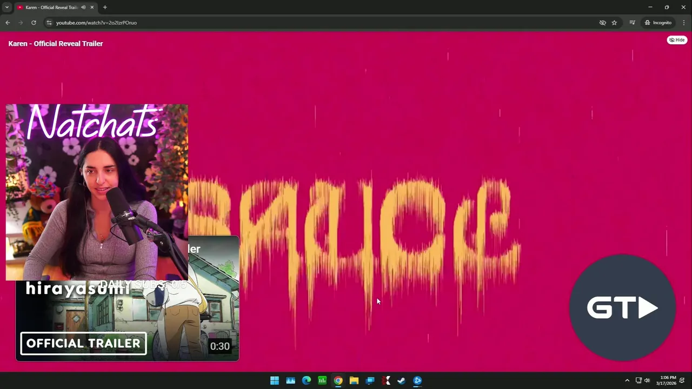Open site information icon in address bar

tap(49, 23)
